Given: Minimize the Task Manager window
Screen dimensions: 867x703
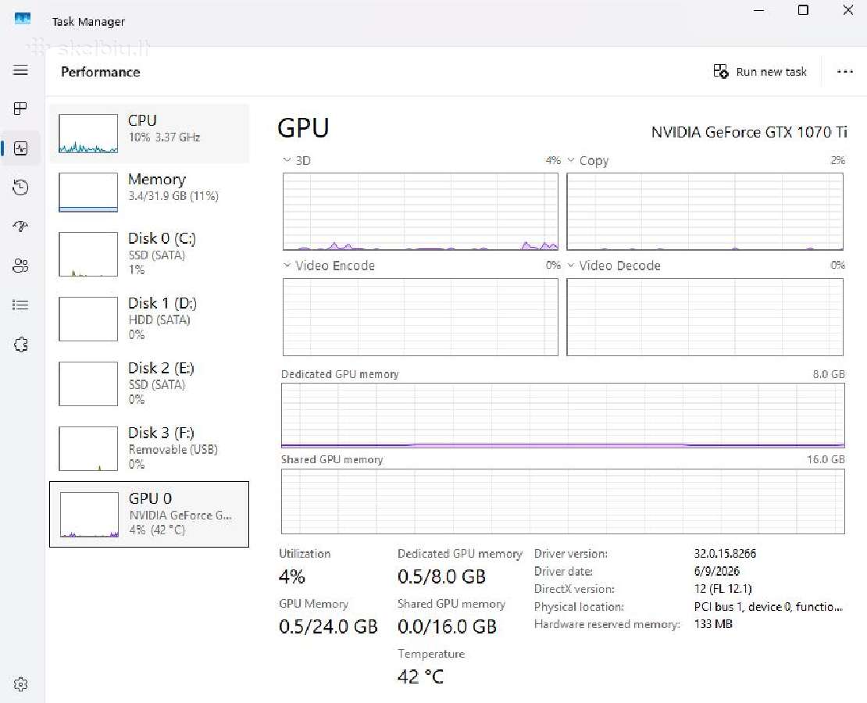Looking at the screenshot, I should point(759,10).
